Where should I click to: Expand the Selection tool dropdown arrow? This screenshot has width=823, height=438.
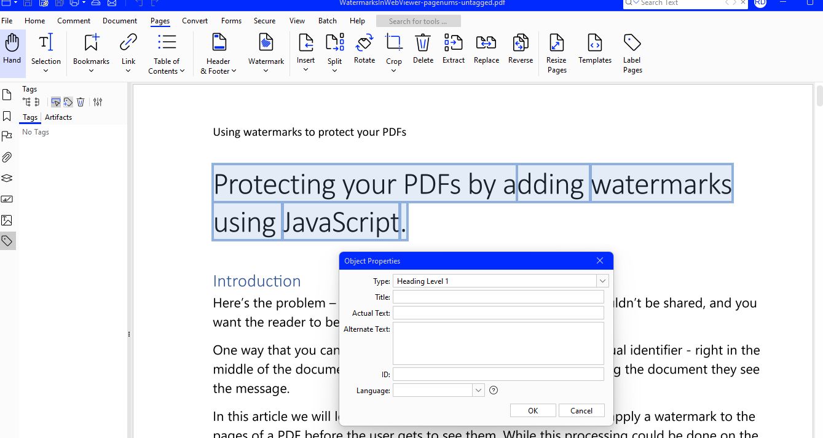pyautogui.click(x=46, y=71)
